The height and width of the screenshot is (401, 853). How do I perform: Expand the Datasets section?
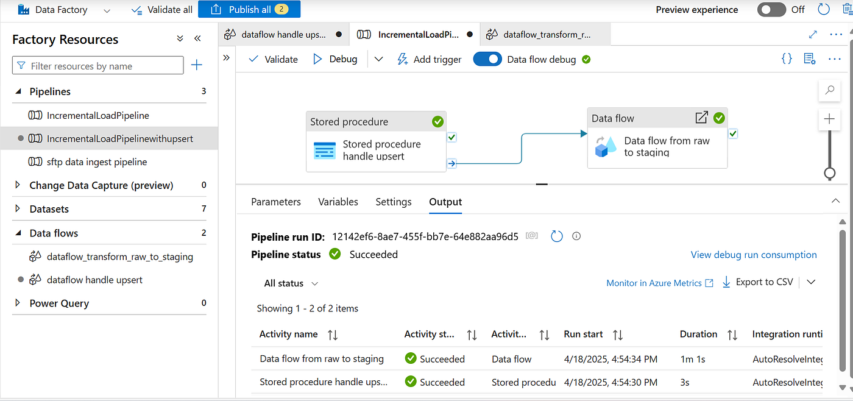(x=18, y=209)
